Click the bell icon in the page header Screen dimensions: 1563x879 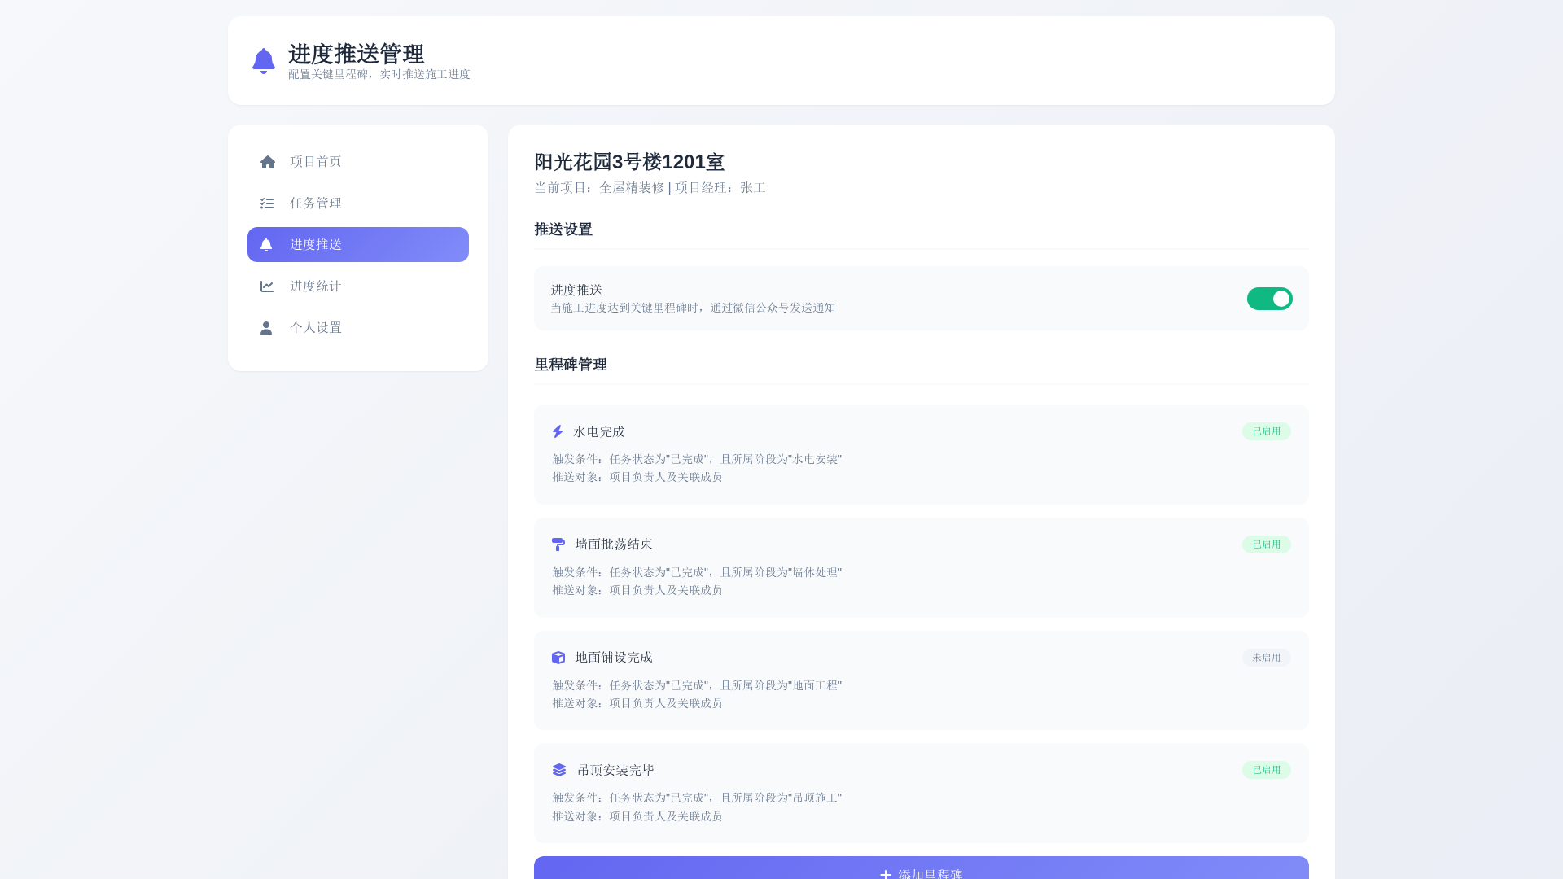coord(262,60)
